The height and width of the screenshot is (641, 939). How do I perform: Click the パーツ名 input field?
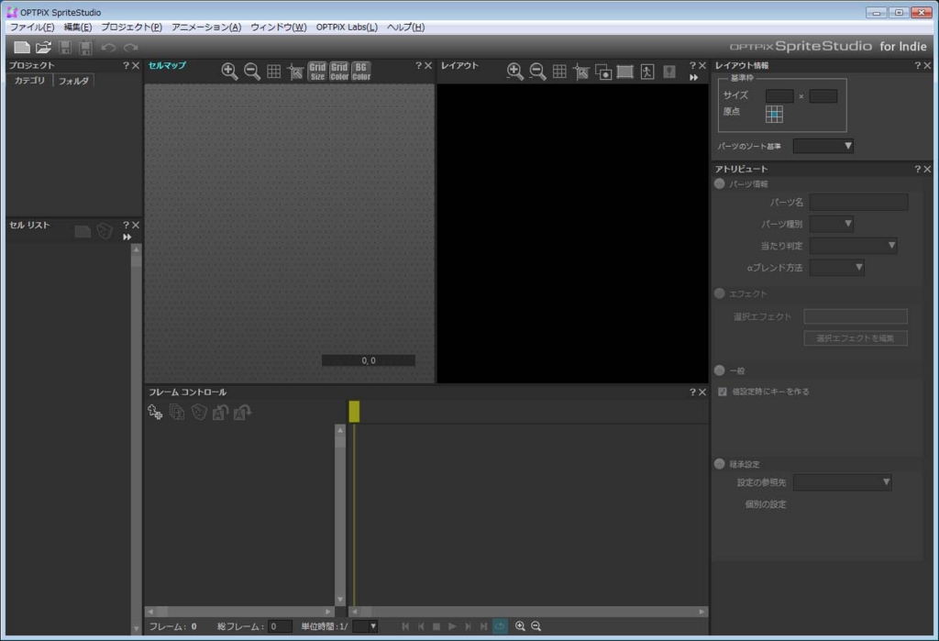(858, 202)
